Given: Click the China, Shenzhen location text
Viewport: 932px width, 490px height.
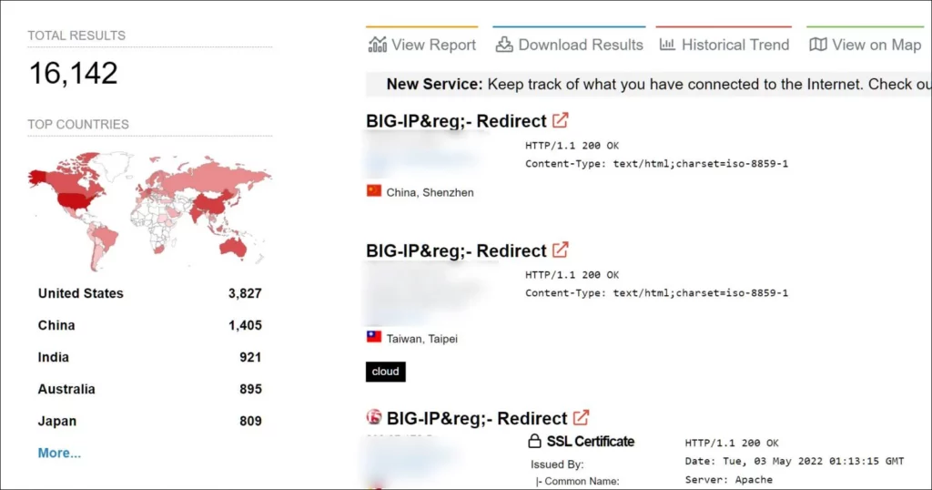Looking at the screenshot, I should 430,193.
